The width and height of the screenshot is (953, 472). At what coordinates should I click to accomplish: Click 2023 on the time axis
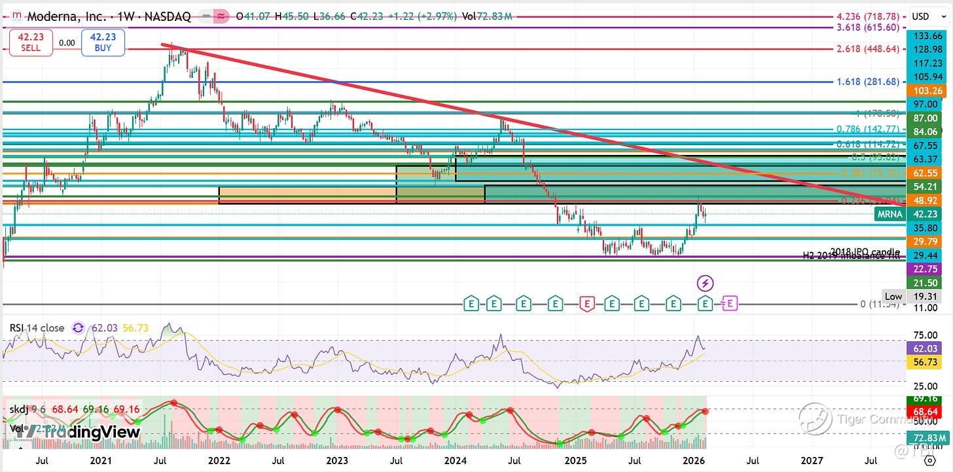337,461
